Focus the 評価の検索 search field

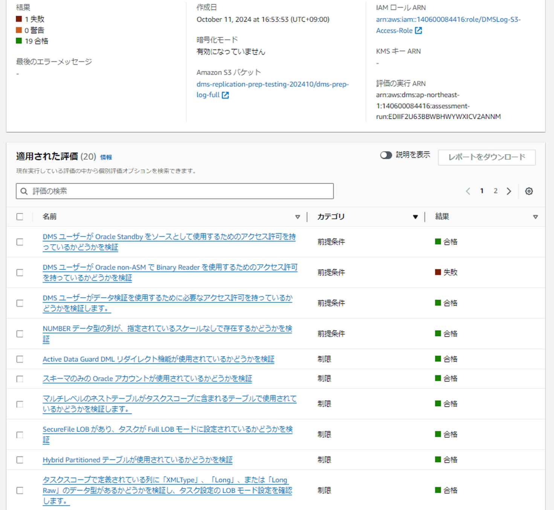175,191
